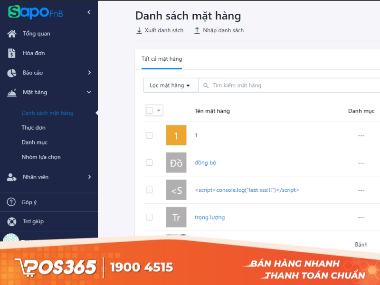Click the Tìm kiếm mặt hàng search field
This screenshot has height=285, width=380.
(247, 85)
